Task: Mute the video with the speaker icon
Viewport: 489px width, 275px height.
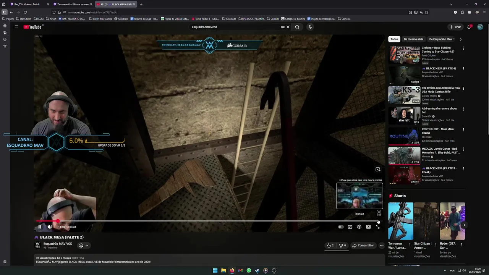Action: [x=50, y=227]
